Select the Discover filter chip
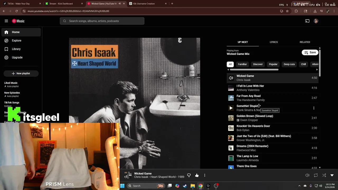 [258, 64]
